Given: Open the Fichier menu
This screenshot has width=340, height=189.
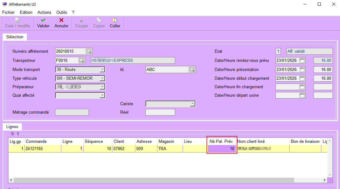Looking at the screenshot, I should tap(8, 12).
